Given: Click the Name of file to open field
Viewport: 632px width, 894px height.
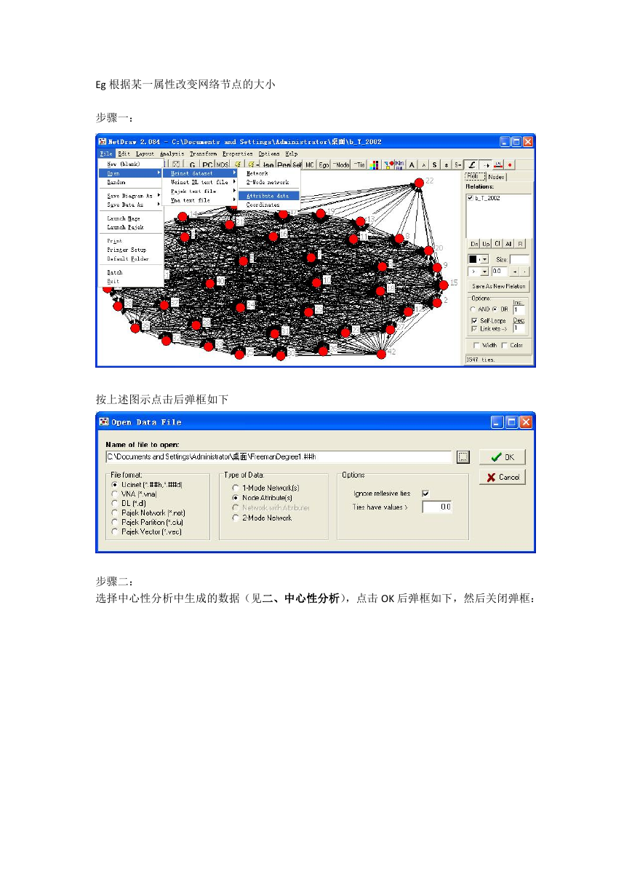Looking at the screenshot, I should coord(279,456).
